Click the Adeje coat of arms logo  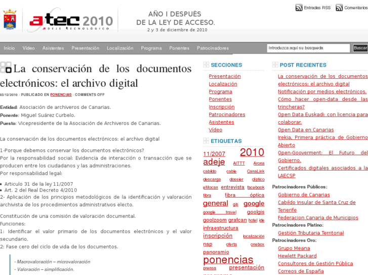[10, 19]
